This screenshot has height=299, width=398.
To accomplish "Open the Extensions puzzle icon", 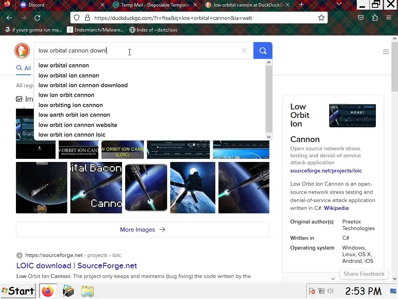I will coord(375,18).
